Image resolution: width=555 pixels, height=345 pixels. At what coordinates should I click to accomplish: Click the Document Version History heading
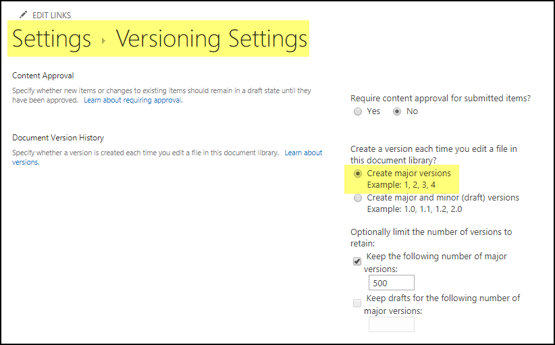pyautogui.click(x=58, y=138)
